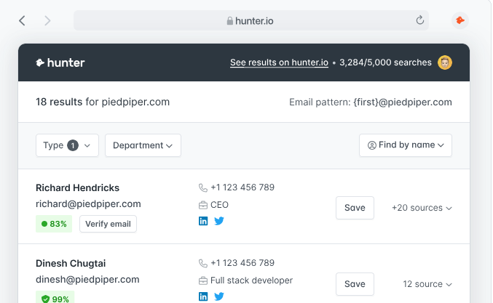Click the 3,284/5,000 searches counter

385,62
